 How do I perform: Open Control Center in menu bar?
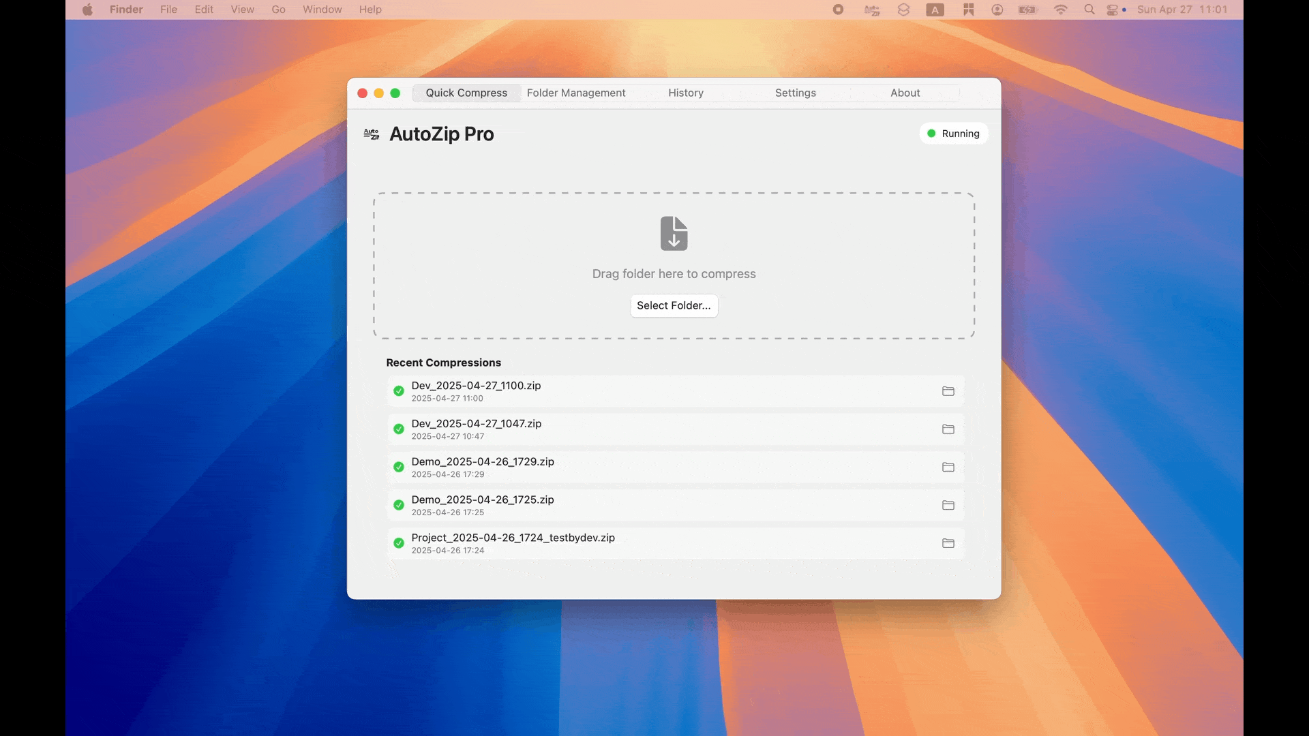point(1112,10)
